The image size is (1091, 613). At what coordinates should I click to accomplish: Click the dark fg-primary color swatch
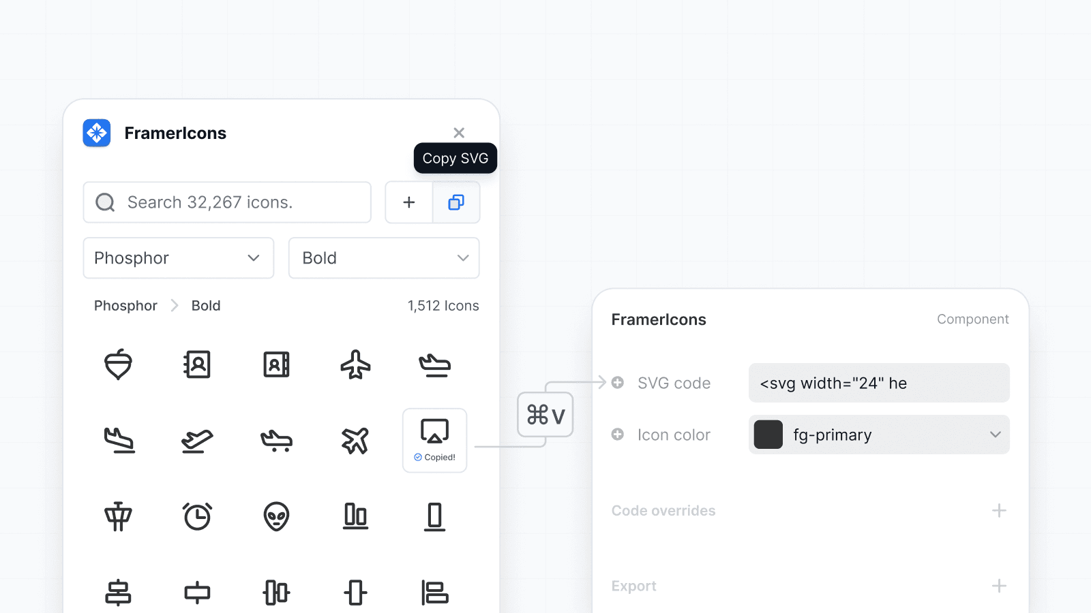point(768,435)
